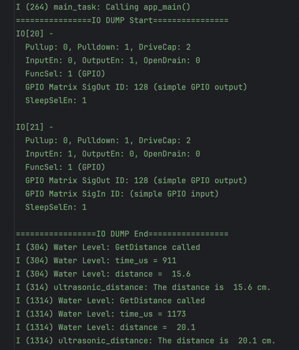Click the 'time_us = 1173' log line
299x350 pixels.
[x=101, y=314]
